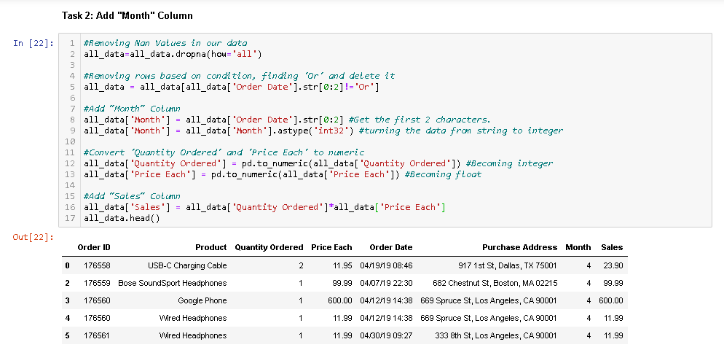Click row index 5 of the dataframe
724x350 pixels.
pos(68,335)
